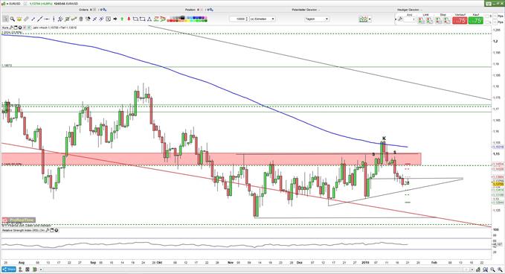Select the magnifier zoom tool in toolbar
505x274 pixels.
click(12, 19)
